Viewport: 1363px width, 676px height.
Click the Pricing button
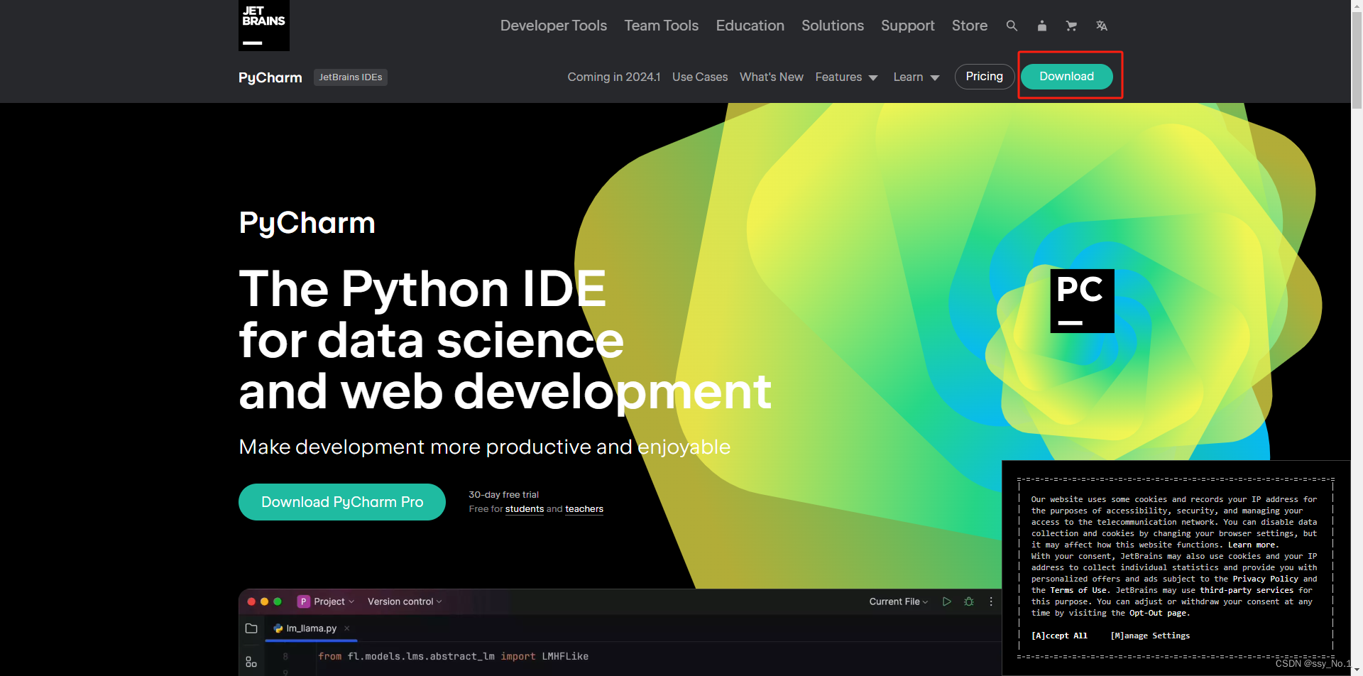click(985, 76)
